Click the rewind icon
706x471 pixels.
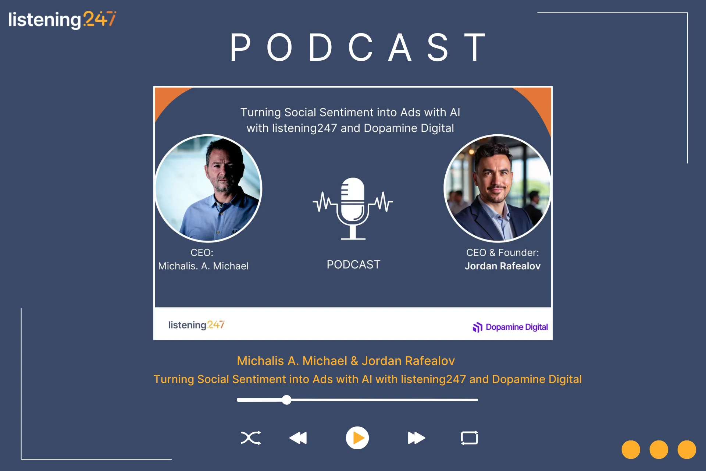click(x=298, y=438)
